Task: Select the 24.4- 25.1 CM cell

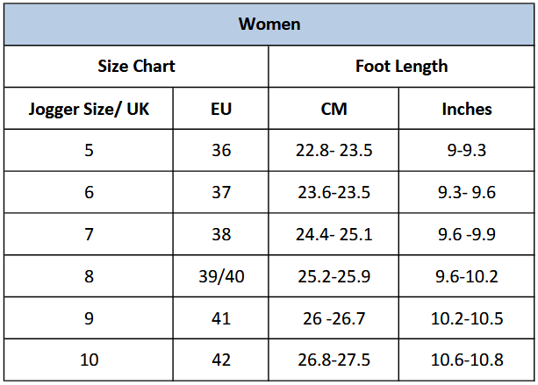Action: (334, 234)
